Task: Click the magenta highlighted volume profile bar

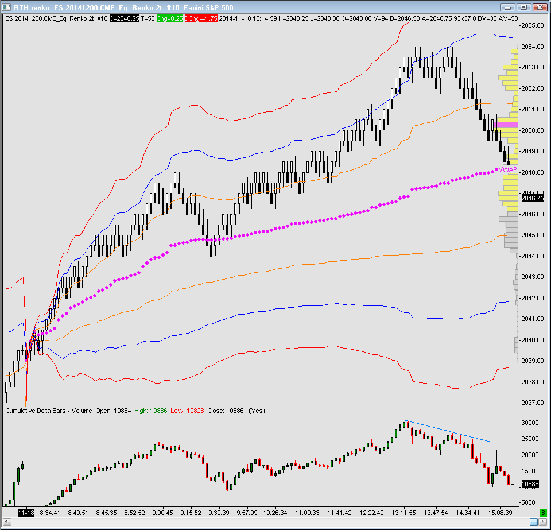Action: tap(506, 125)
